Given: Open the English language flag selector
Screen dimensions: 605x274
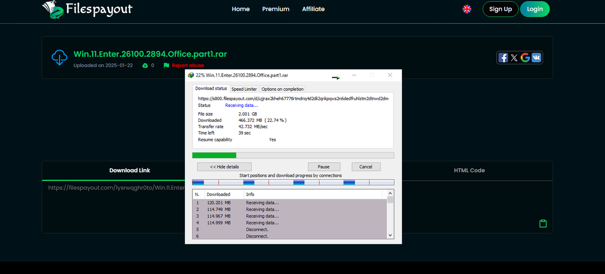Looking at the screenshot, I should tap(467, 9).
